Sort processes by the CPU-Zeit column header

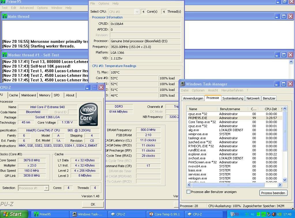click(x=270, y=109)
